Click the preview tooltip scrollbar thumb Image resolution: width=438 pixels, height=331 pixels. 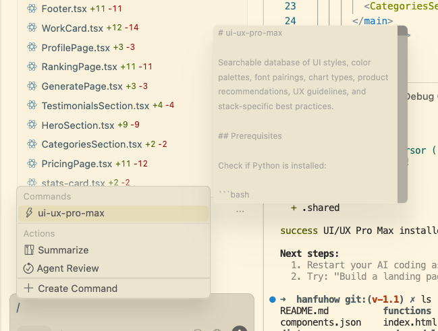tap(402, 31)
